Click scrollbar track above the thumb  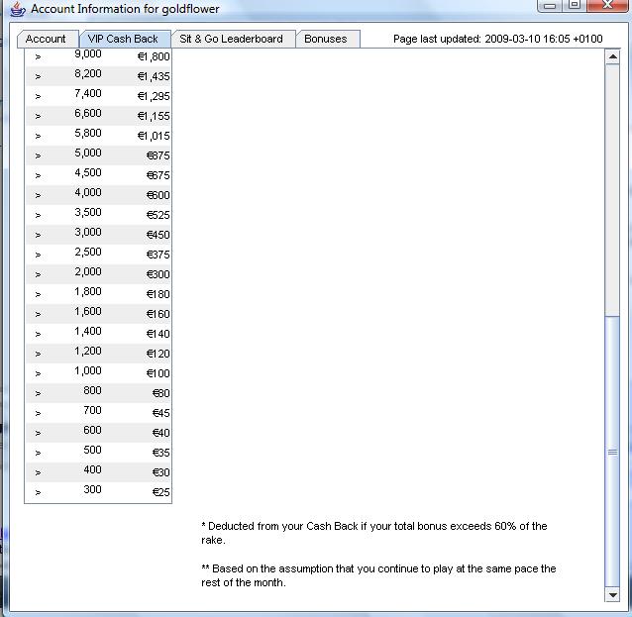point(612,190)
